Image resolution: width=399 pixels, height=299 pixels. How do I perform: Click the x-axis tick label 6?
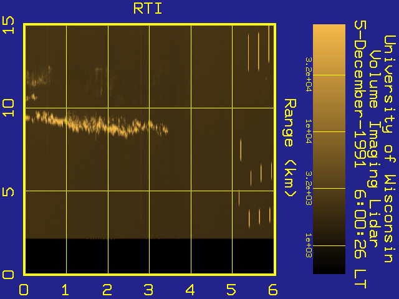[x=273, y=289]
